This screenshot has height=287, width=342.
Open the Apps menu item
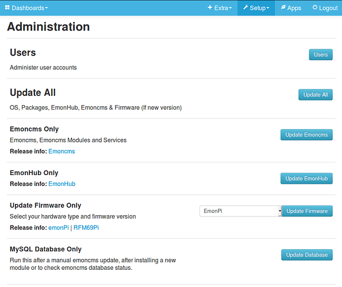click(x=291, y=8)
